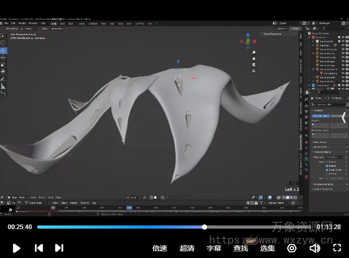Screen dimensions: 349x258
Task: Select the Rotate tool in the viewport toolbar
Action: [x=4, y=58]
